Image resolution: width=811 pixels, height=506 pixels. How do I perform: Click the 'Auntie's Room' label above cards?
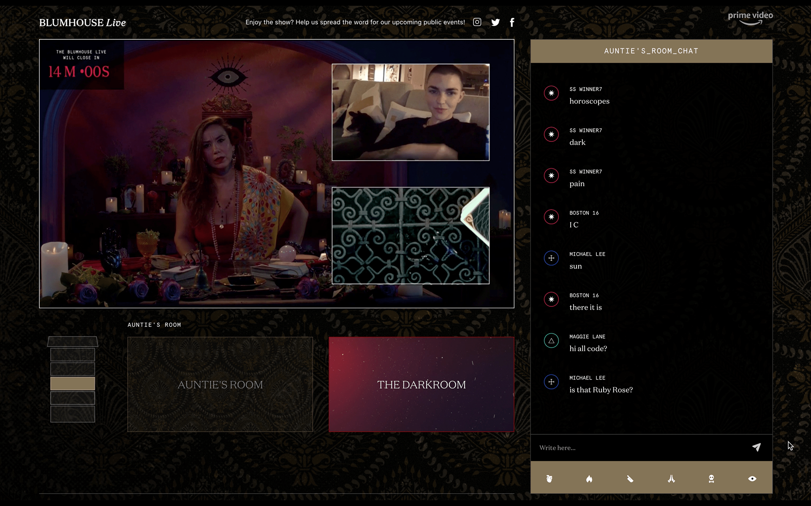(x=154, y=325)
